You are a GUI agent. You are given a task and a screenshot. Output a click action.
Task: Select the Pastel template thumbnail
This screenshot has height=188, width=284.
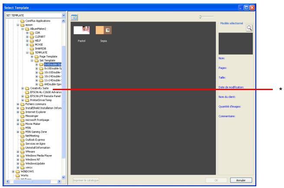point(81,30)
